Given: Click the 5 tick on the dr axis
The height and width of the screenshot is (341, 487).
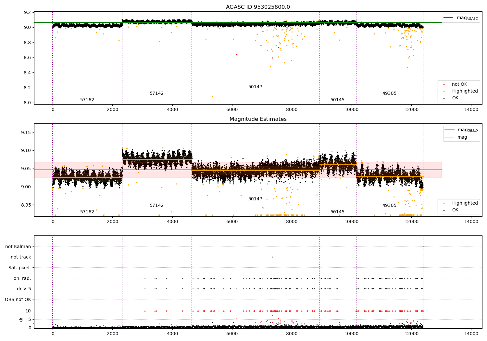Looking at the screenshot, I should tap(30, 320).
